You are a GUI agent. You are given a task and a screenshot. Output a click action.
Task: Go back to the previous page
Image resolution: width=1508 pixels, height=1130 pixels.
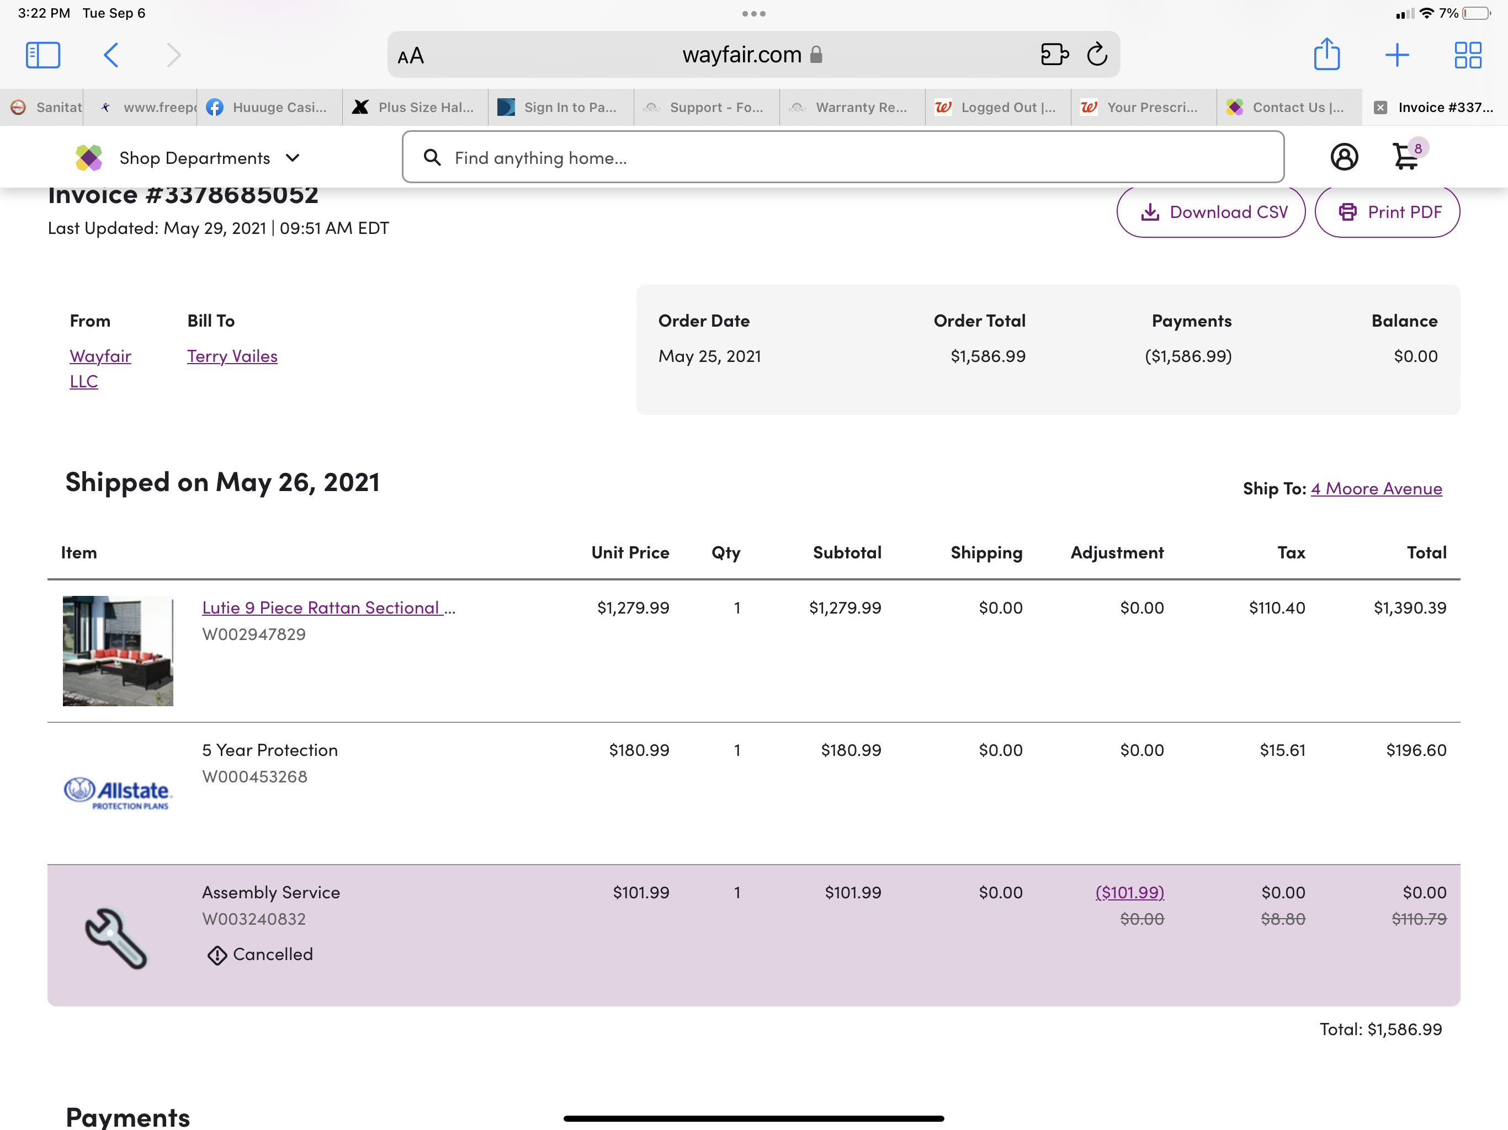tap(111, 55)
